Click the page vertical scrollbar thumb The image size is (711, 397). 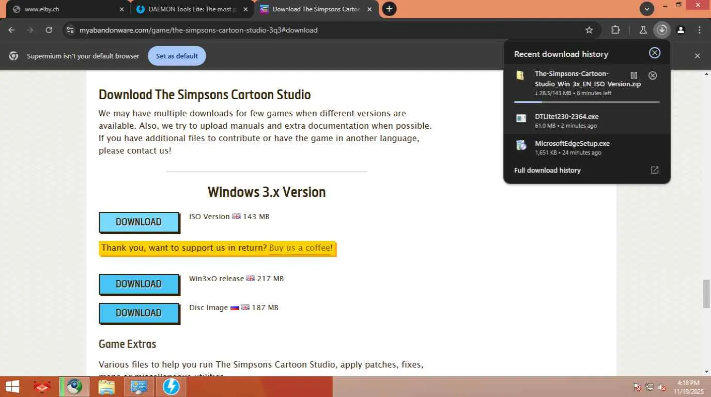point(706,294)
